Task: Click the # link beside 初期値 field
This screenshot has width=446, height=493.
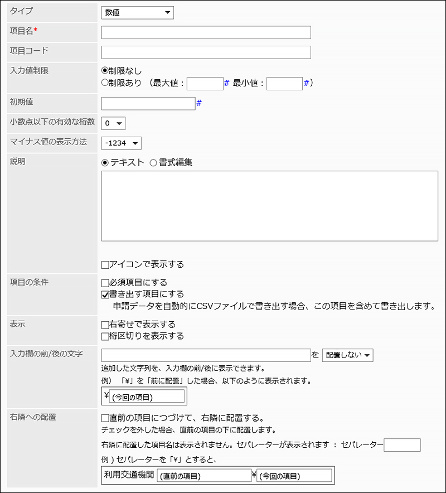Action: coord(199,103)
